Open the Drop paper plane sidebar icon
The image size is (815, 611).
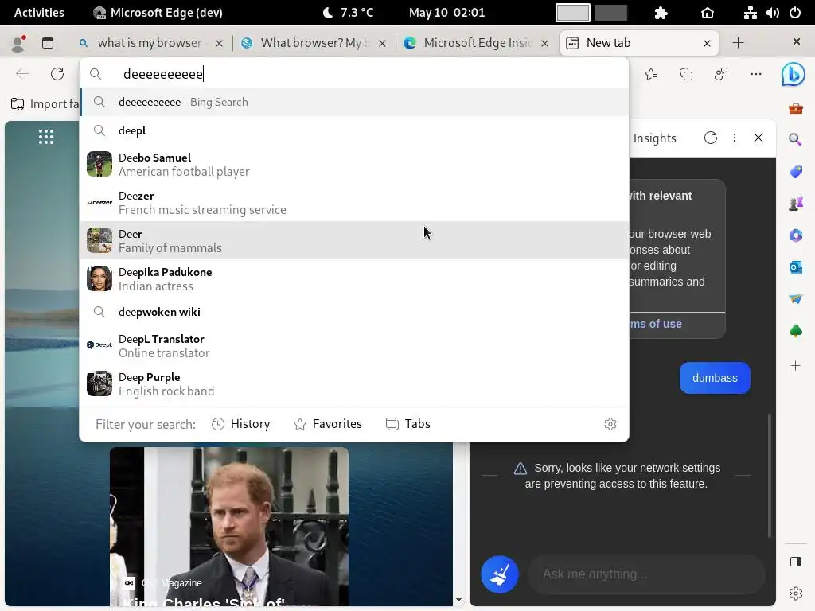795,299
